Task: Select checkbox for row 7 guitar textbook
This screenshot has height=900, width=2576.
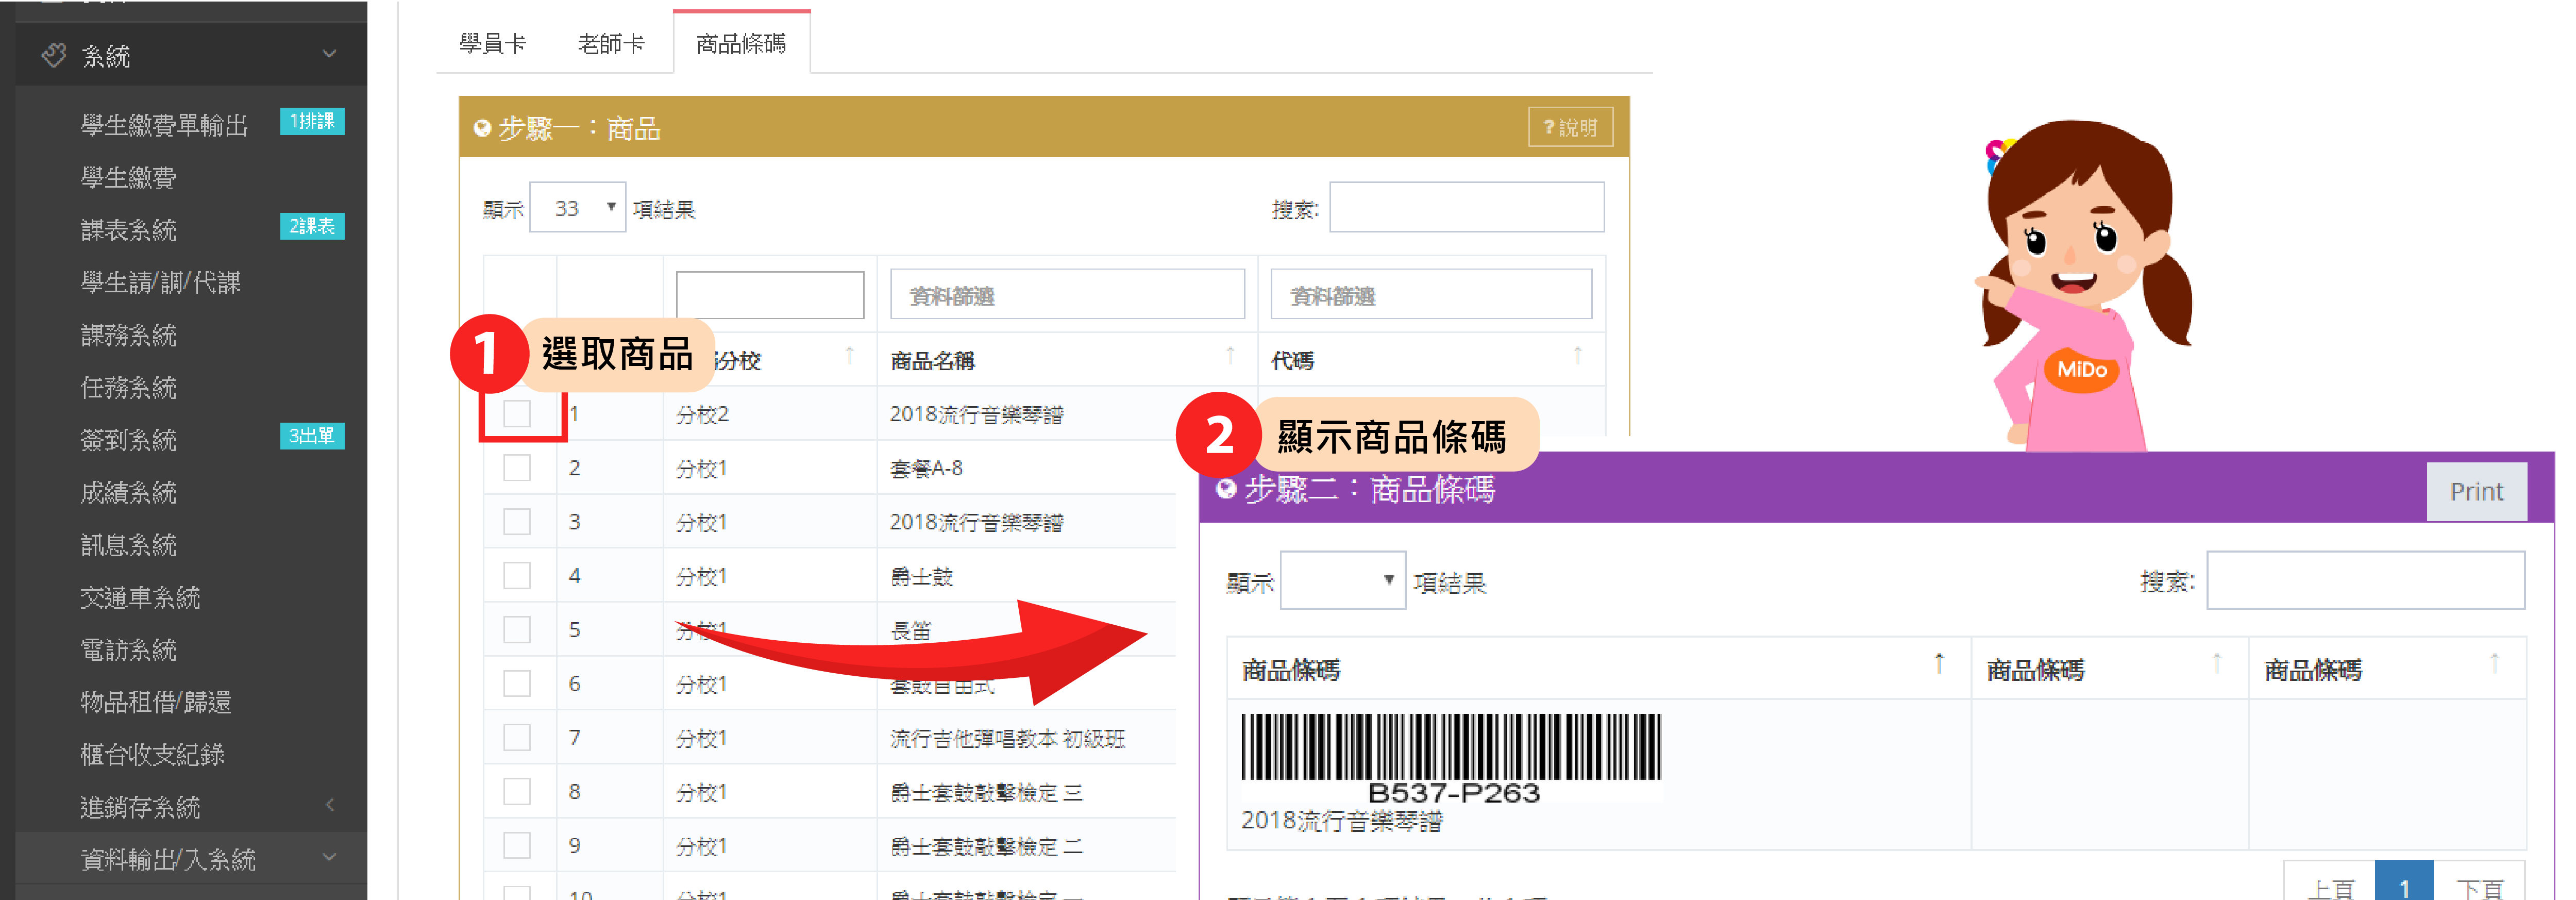Action: click(517, 737)
